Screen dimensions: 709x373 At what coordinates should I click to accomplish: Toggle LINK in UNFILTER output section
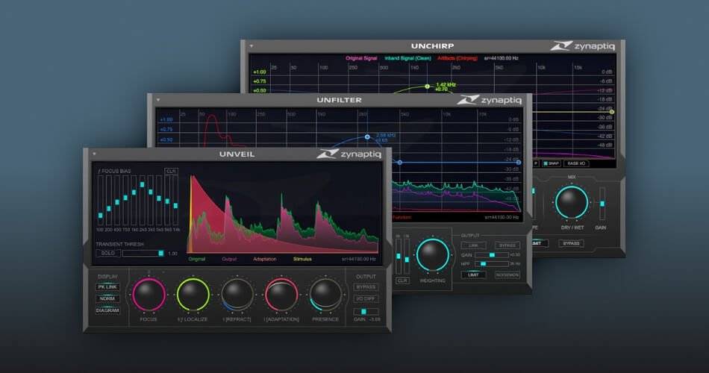tap(473, 245)
